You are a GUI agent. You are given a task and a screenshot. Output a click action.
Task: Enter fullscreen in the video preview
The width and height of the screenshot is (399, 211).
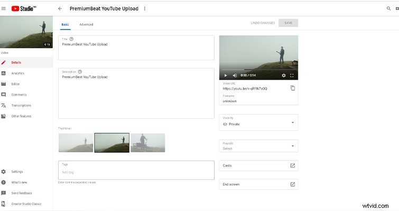point(292,75)
